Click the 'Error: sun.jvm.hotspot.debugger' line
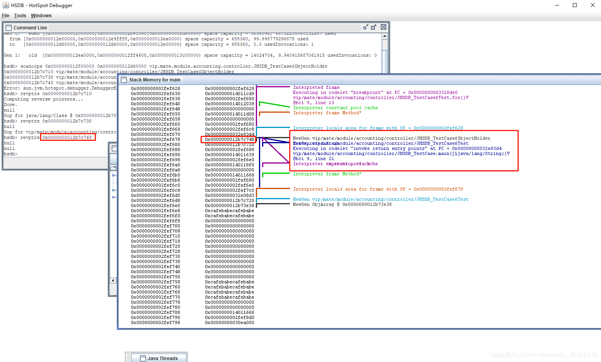The image size is (601, 362). click(x=60, y=88)
